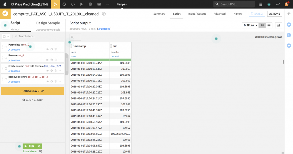This screenshot has height=154, width=293.
Task: Tick the checkbox for Remove col_0 step
Action: pos(6,58)
